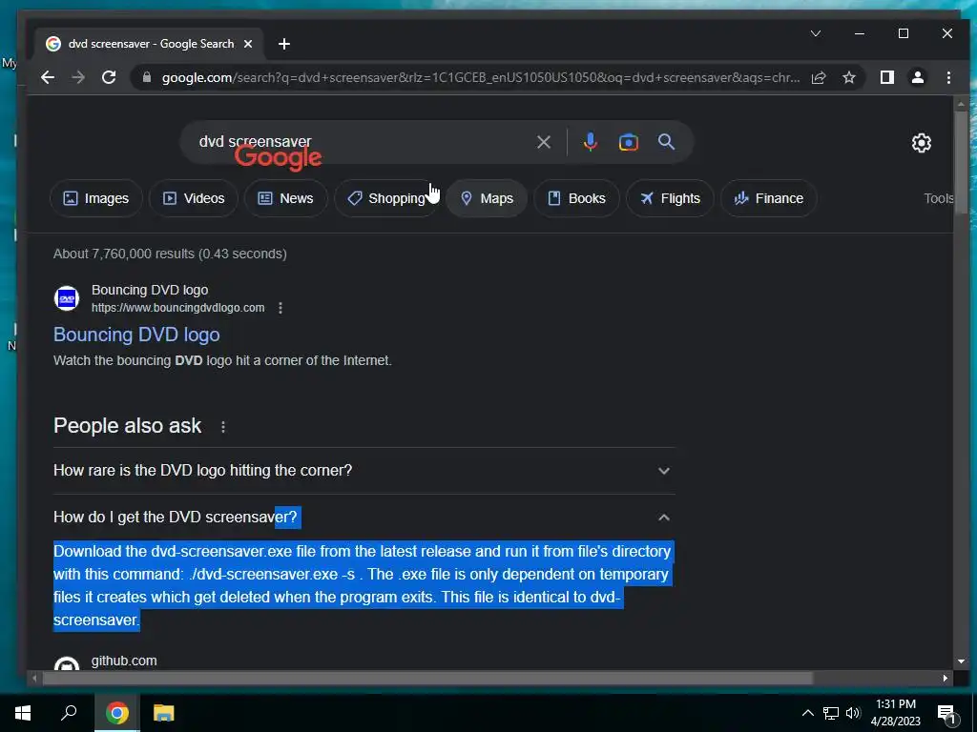Click the forward navigation arrow

pyautogui.click(x=78, y=77)
